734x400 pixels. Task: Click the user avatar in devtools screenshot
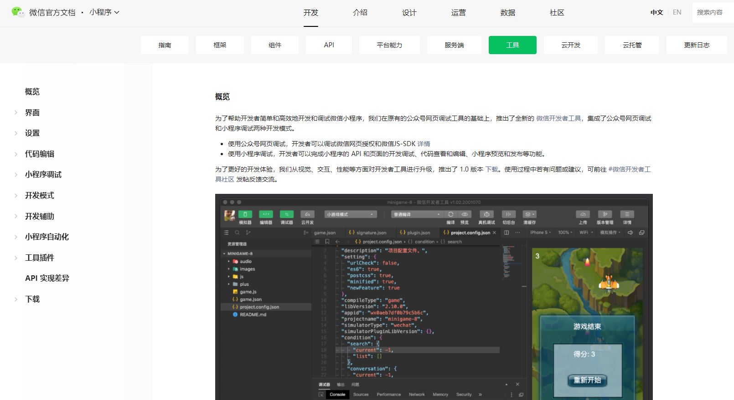click(x=230, y=216)
